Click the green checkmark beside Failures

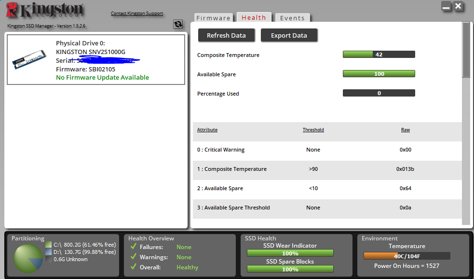coord(133,246)
